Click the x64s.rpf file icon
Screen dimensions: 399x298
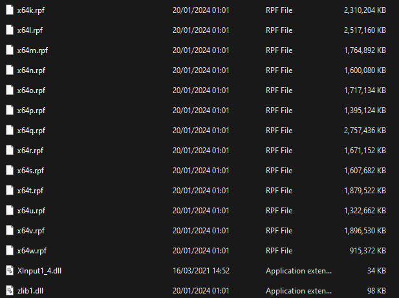[x=10, y=171]
